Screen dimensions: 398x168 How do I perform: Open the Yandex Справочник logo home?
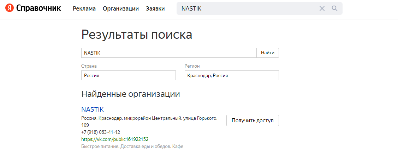click(x=33, y=8)
